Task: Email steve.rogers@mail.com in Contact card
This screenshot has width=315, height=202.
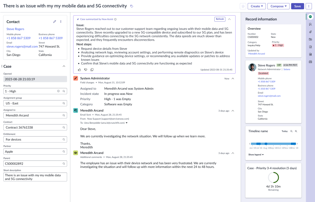Action: pos(22,47)
